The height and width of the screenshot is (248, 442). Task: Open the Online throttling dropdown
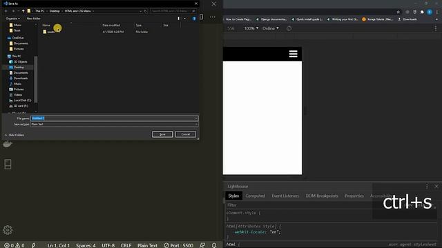(271, 28)
